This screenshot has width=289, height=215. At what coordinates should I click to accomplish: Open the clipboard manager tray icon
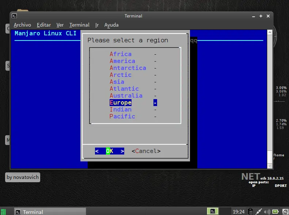pos(251,211)
